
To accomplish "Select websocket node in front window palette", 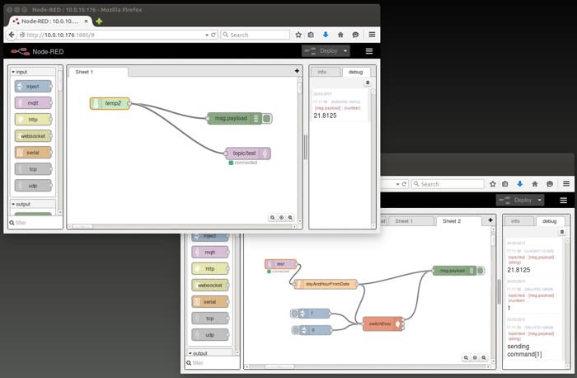I will [33, 136].
